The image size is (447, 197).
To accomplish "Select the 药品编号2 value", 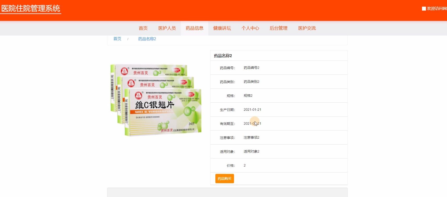I will 251,68.
